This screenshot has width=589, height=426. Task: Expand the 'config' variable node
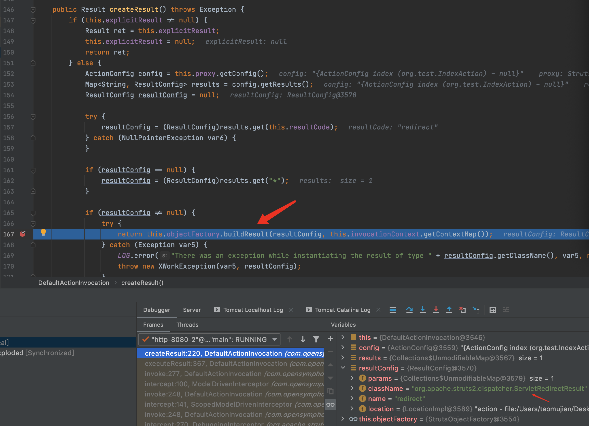pos(343,347)
